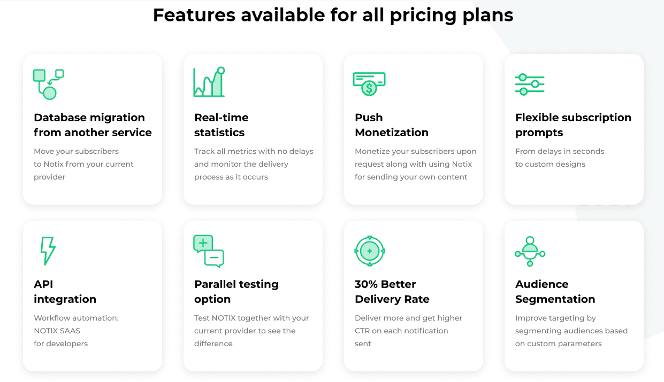Click the Workflow automation NOTIX SAAS description
The width and height of the screenshot is (664, 382).
(76, 331)
